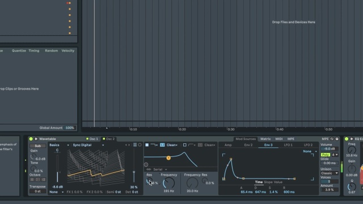Select the LFO 2 tab
Image resolution: width=363 pixels, height=204 pixels.
point(308,145)
